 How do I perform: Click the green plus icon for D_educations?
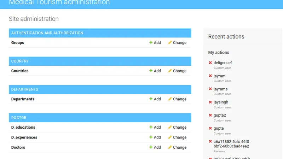point(151,127)
